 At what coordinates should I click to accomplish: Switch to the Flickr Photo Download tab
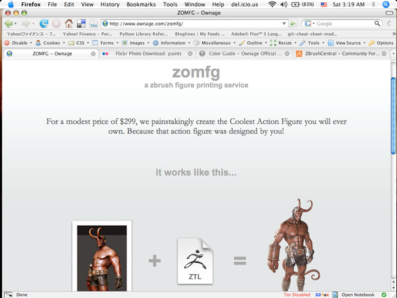pos(147,53)
